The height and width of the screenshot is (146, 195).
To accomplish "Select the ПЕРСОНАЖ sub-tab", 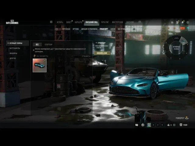I will coord(66,29).
